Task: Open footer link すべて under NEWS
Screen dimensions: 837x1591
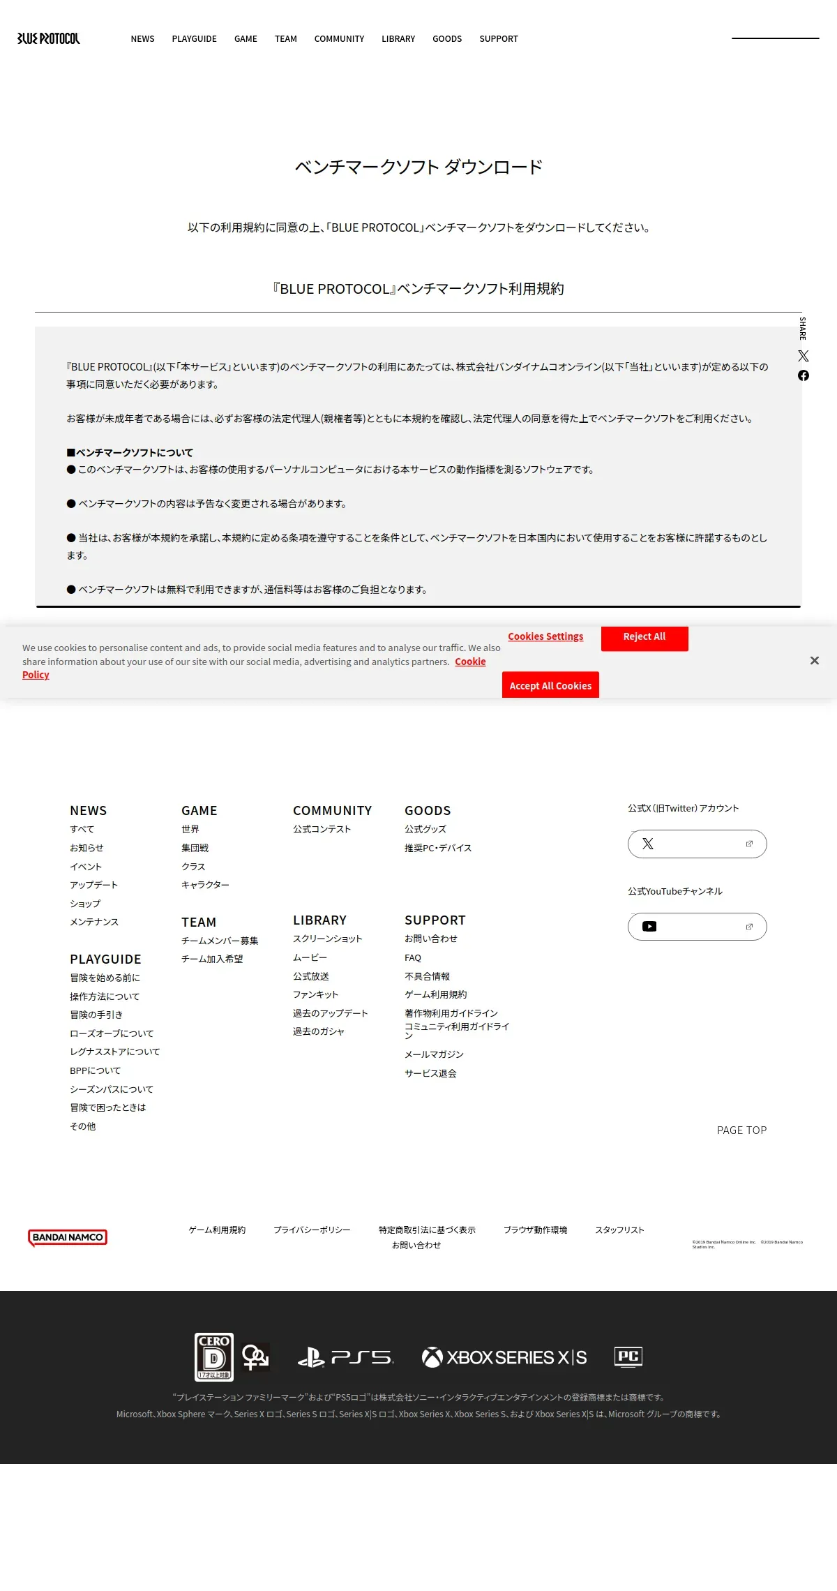Action: point(82,829)
